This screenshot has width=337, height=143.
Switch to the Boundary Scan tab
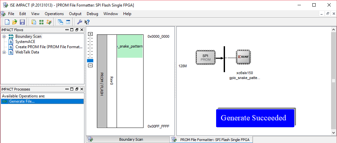tap(131, 139)
